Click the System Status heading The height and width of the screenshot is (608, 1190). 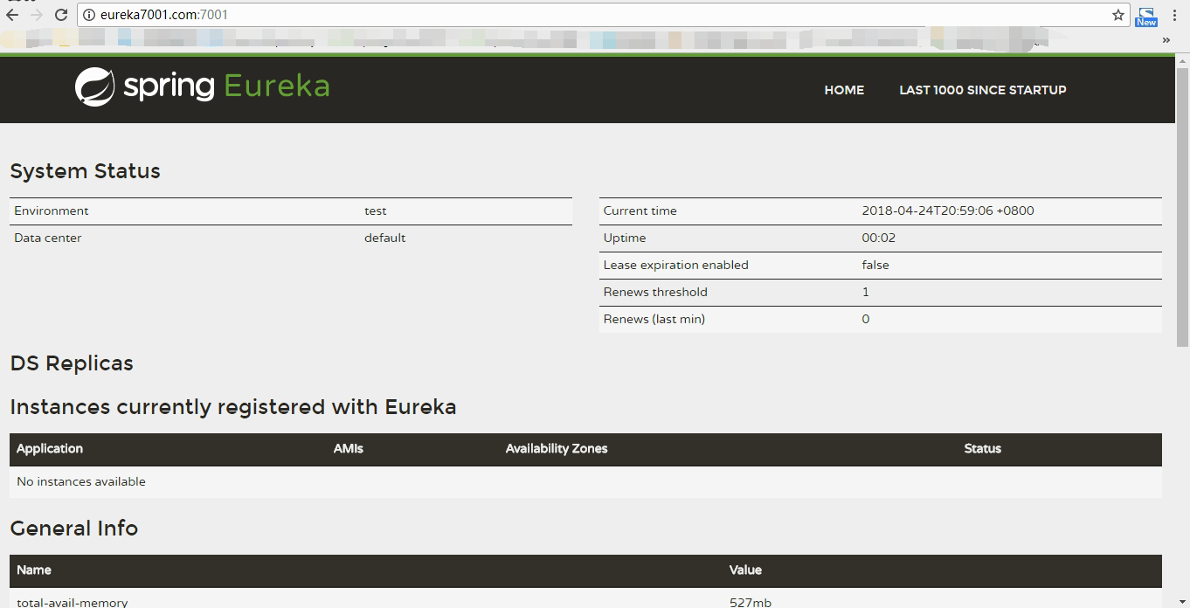(x=85, y=171)
